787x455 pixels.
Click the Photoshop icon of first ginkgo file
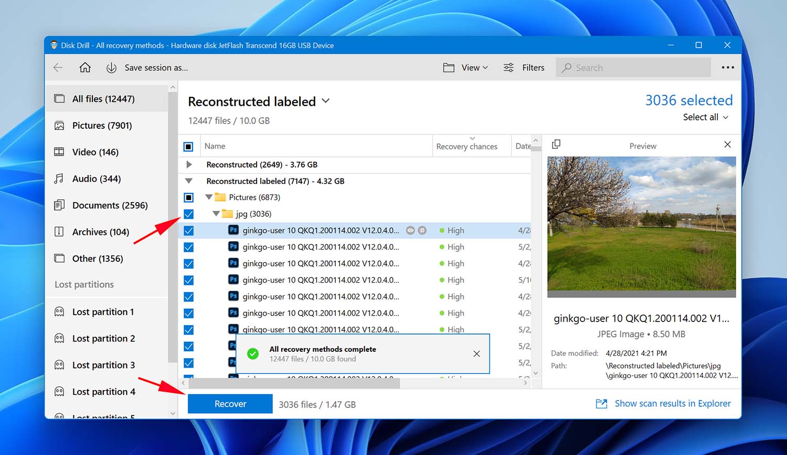tap(233, 230)
